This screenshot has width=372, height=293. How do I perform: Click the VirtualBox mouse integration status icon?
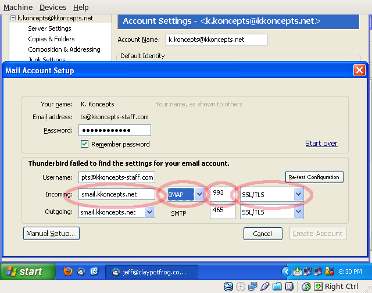[x=306, y=287]
